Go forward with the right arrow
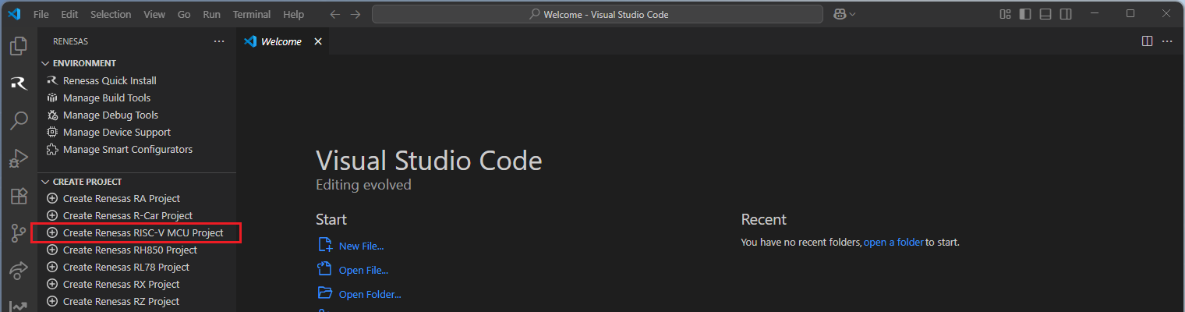Viewport: 1185px width, 312px height. point(355,14)
